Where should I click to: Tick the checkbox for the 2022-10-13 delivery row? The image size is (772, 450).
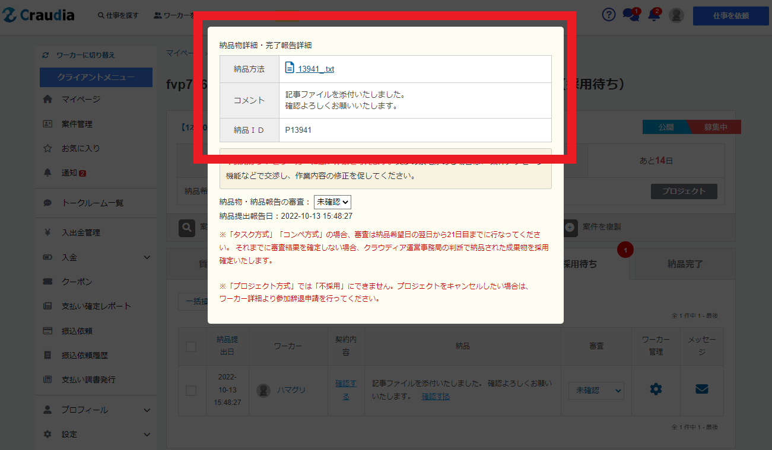tap(191, 391)
